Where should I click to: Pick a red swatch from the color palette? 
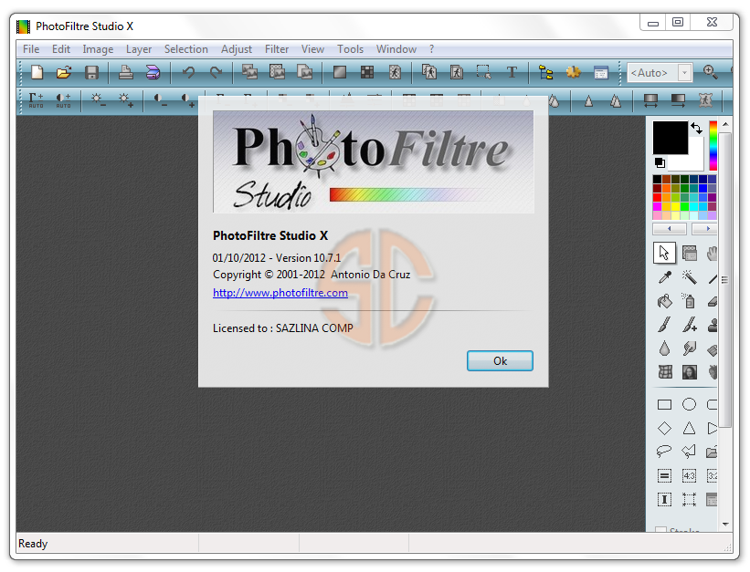[x=656, y=196]
